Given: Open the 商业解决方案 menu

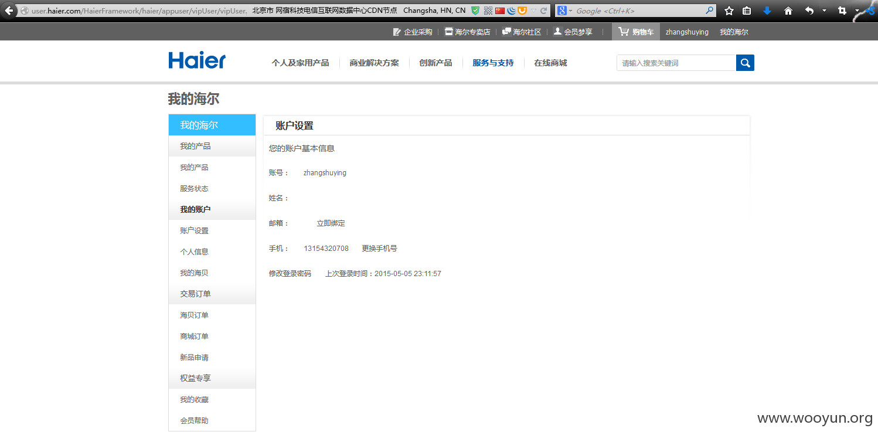Looking at the screenshot, I should tap(374, 63).
